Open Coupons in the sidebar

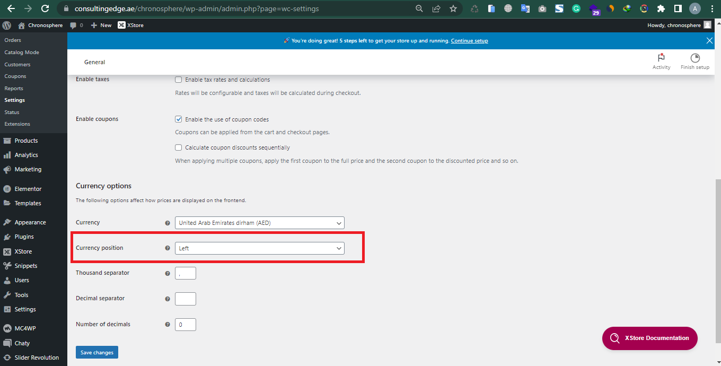coord(15,76)
